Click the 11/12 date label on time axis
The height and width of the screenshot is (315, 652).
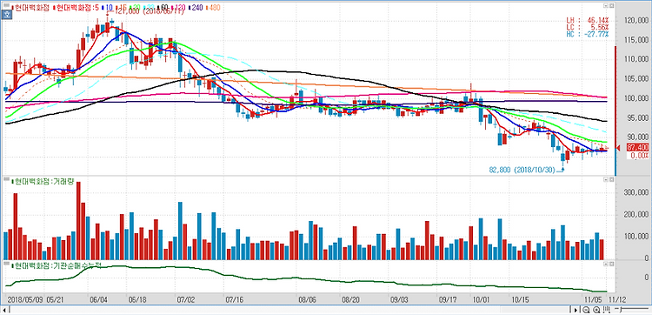pos(618,299)
